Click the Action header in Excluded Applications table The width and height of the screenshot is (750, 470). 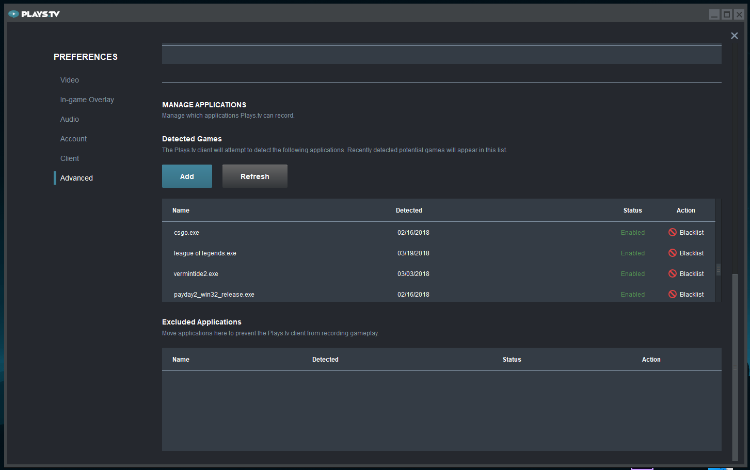pos(651,360)
